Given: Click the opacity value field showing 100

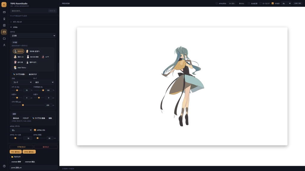Looking at the screenshot, I should [x=49, y=90].
